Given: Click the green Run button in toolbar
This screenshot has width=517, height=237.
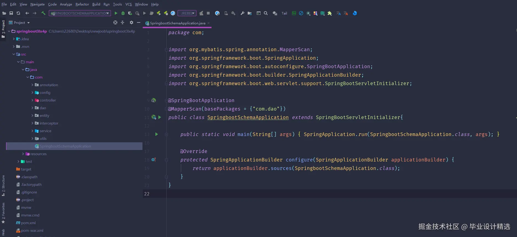Looking at the screenshot, I should [116, 13].
